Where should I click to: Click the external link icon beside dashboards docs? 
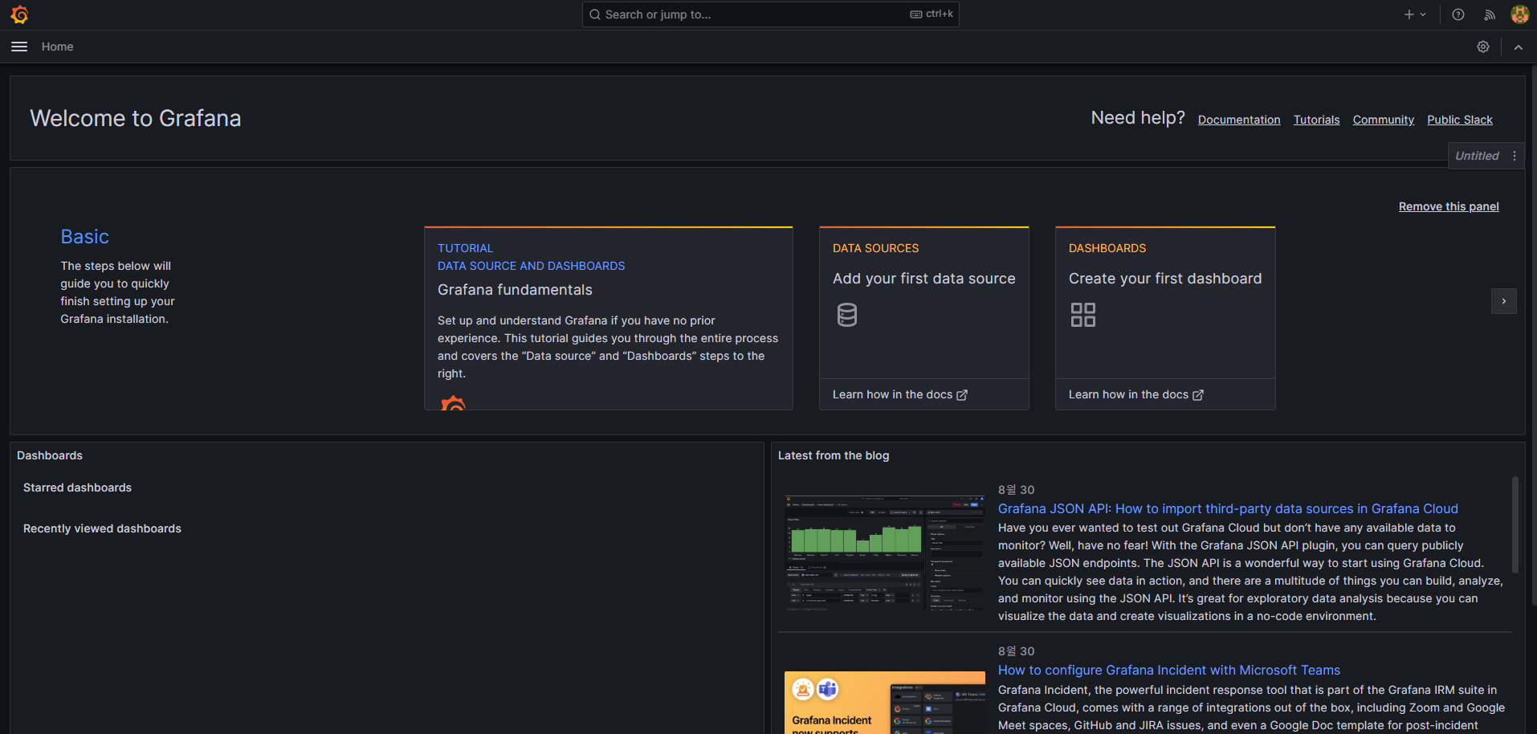1198,395
